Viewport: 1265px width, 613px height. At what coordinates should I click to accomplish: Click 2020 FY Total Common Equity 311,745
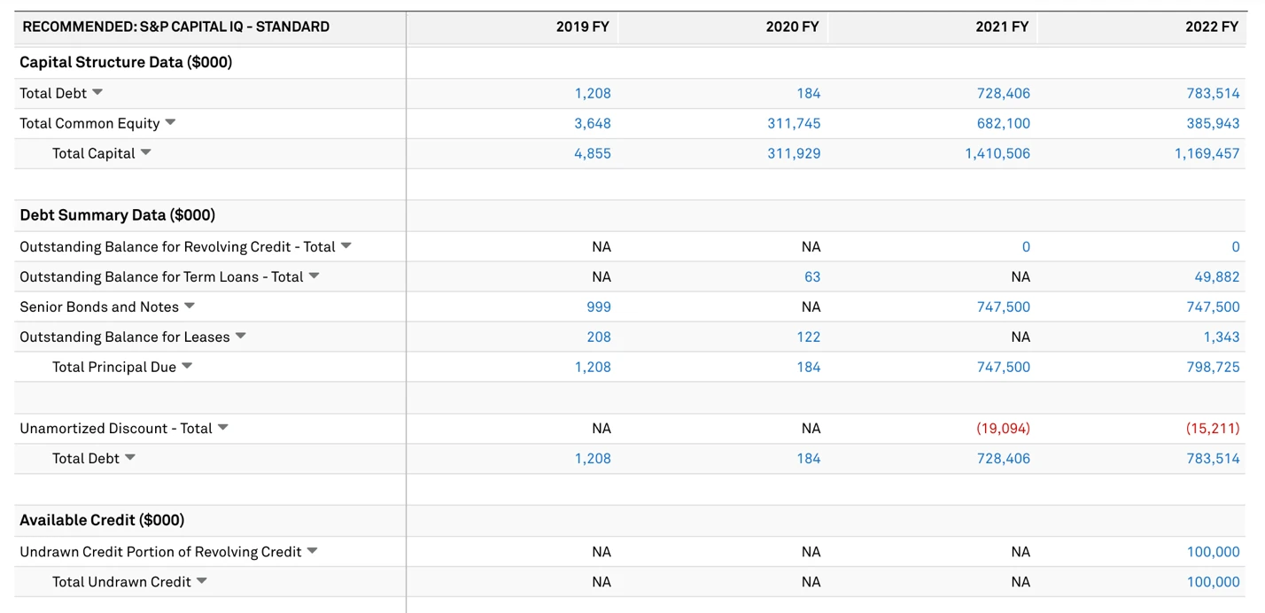coord(794,123)
